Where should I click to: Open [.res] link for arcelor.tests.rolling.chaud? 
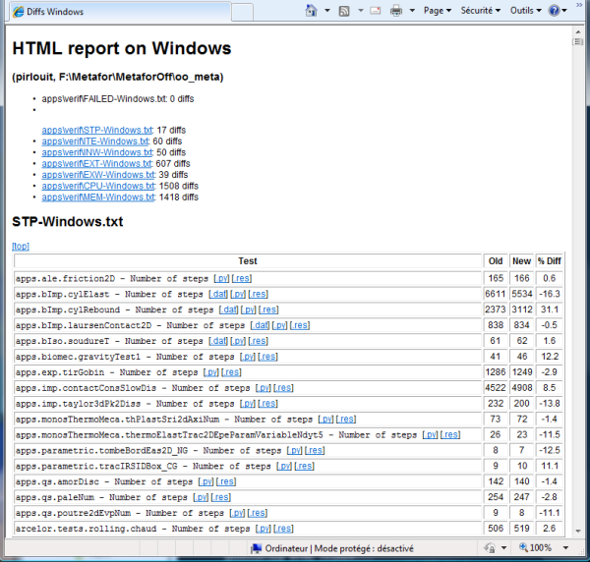[283, 529]
